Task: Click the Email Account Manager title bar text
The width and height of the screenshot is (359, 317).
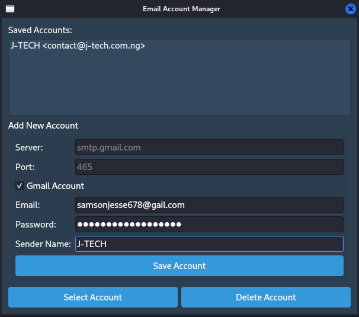Action: (181, 9)
